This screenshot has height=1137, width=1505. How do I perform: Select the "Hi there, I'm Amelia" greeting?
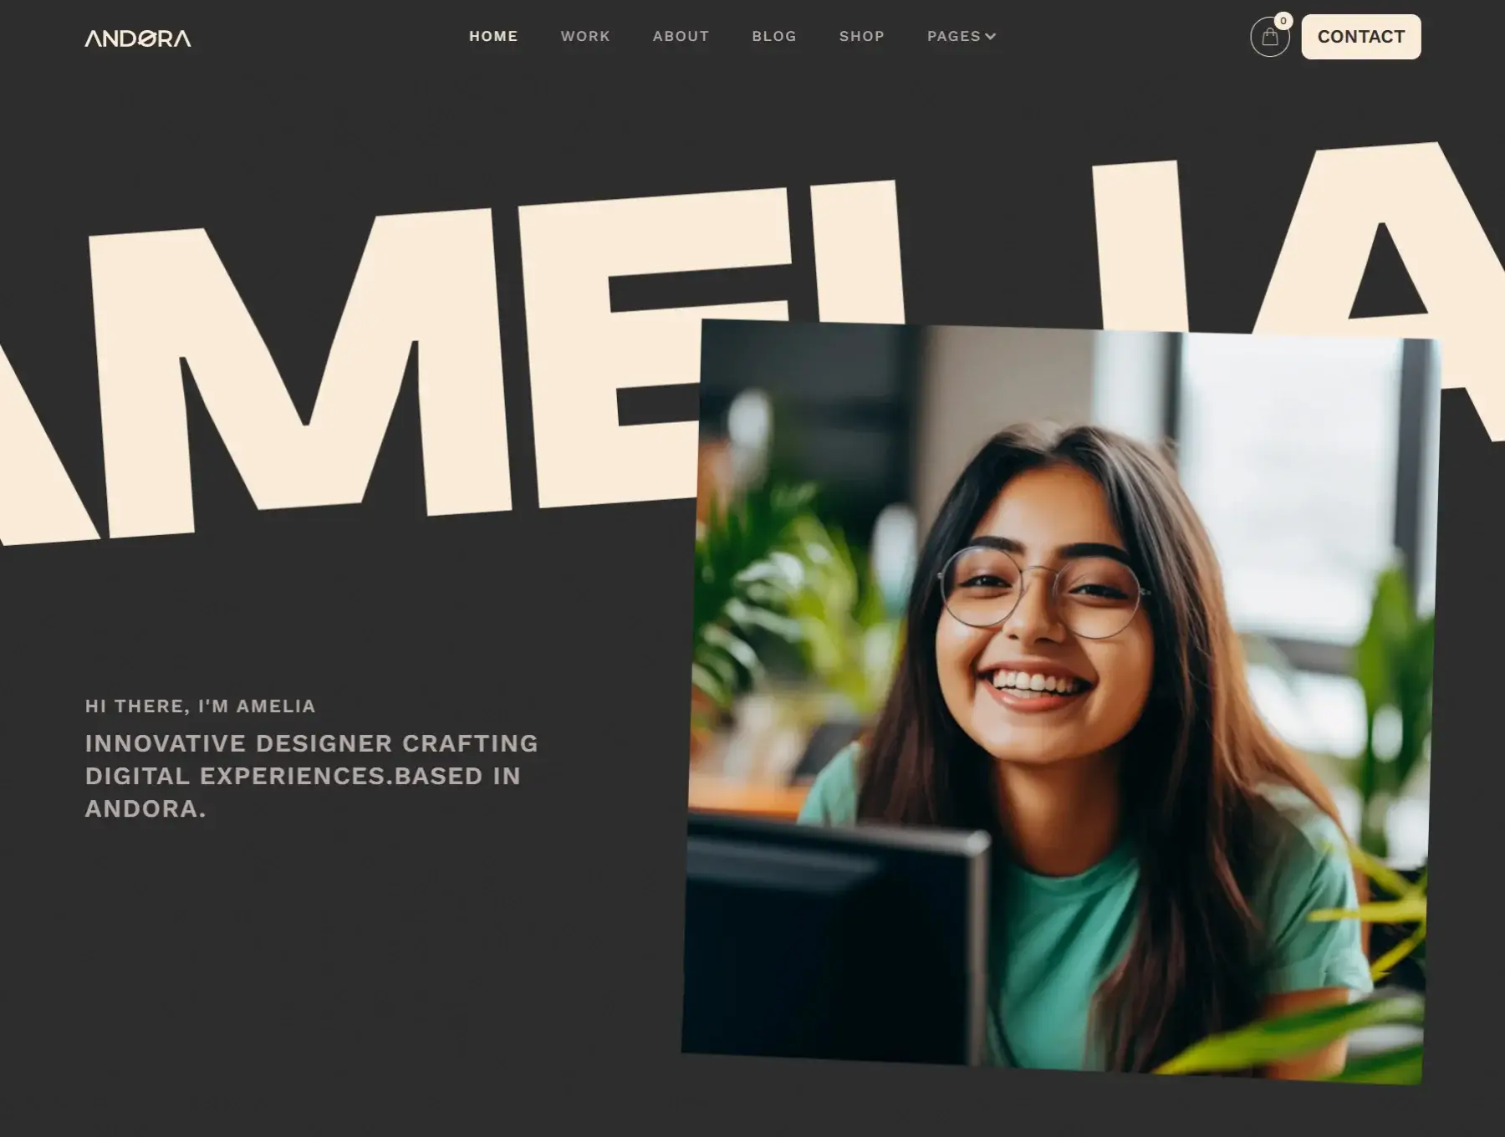[x=201, y=706]
